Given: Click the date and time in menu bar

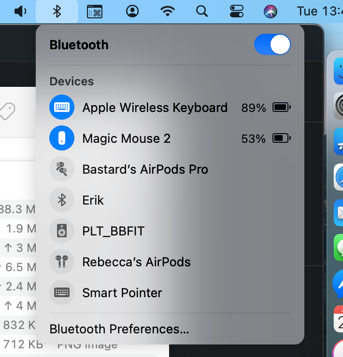Looking at the screenshot, I should [x=320, y=11].
